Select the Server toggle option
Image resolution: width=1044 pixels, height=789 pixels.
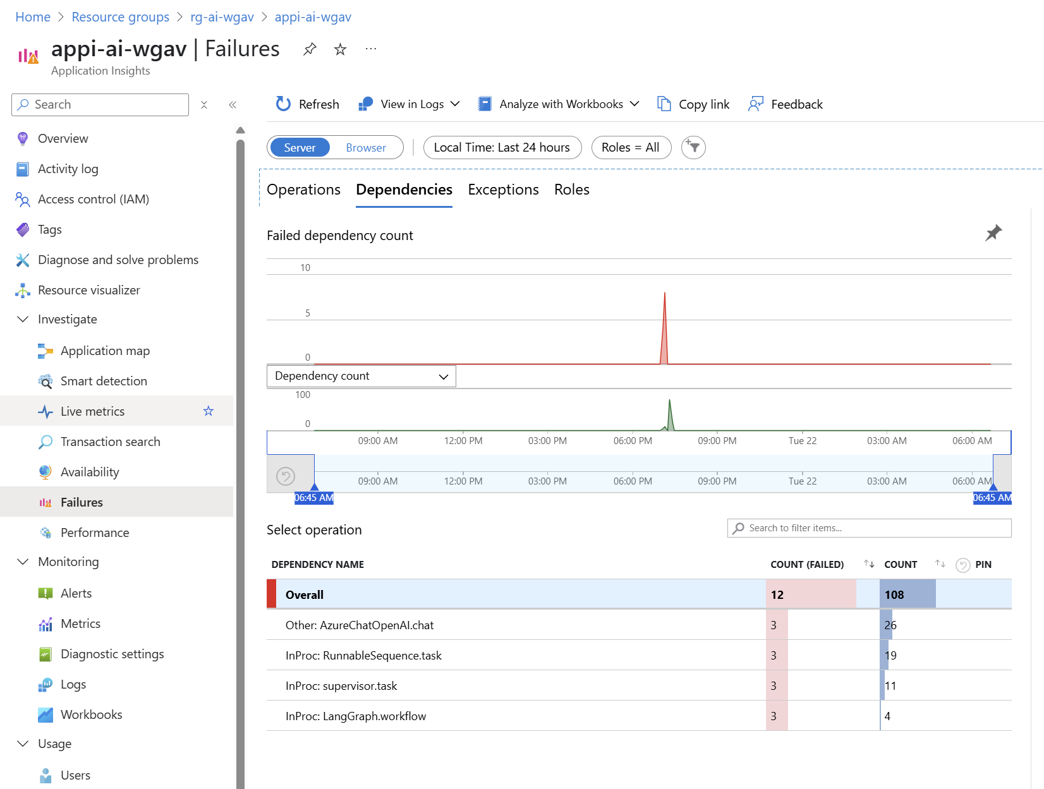(x=300, y=147)
